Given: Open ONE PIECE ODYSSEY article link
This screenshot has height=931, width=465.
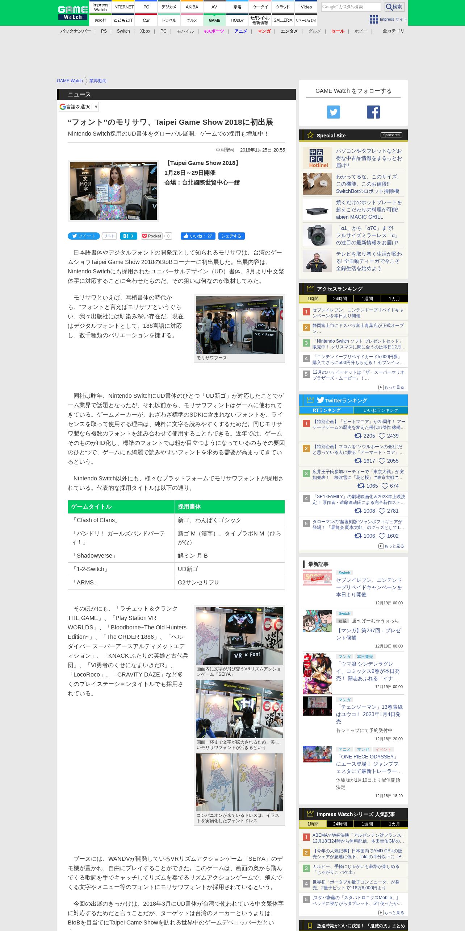Looking at the screenshot, I should click(369, 764).
